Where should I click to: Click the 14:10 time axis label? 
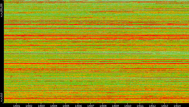(128, 106)
